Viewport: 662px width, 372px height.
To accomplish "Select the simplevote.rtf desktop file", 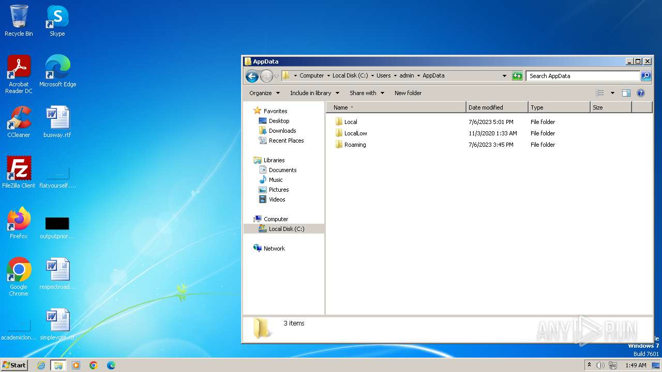I will pyautogui.click(x=57, y=324).
